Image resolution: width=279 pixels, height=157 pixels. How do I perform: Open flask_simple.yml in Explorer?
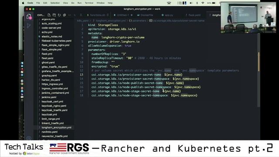point(51,49)
